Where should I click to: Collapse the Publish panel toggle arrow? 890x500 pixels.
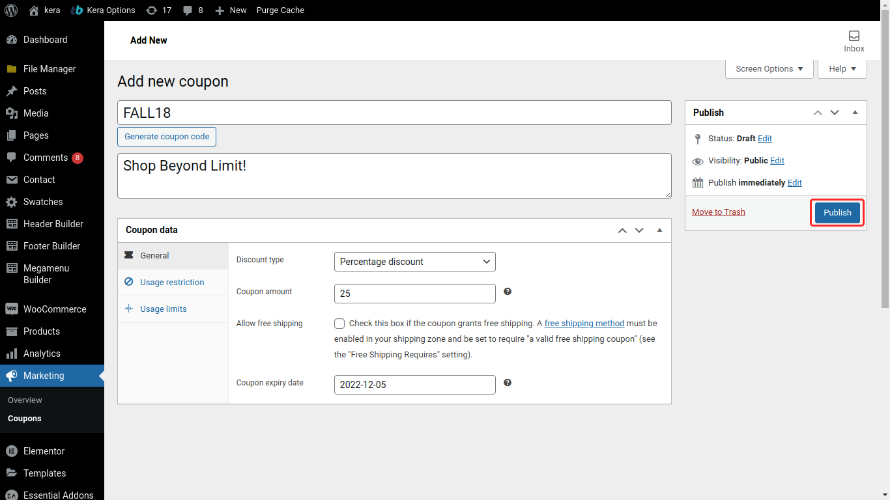tap(855, 113)
